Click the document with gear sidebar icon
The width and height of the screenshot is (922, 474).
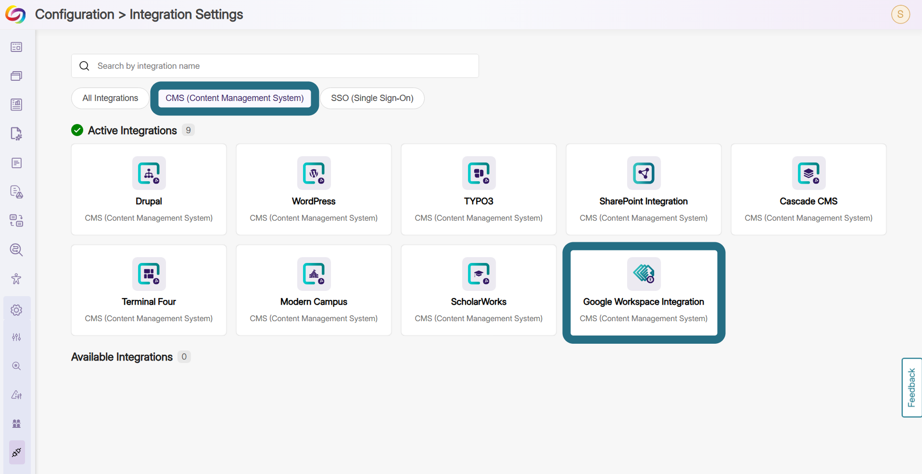pos(16,134)
